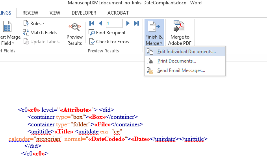The height and width of the screenshot is (161, 267).
Task: Switch to the Review tab
Action: [x=30, y=13]
